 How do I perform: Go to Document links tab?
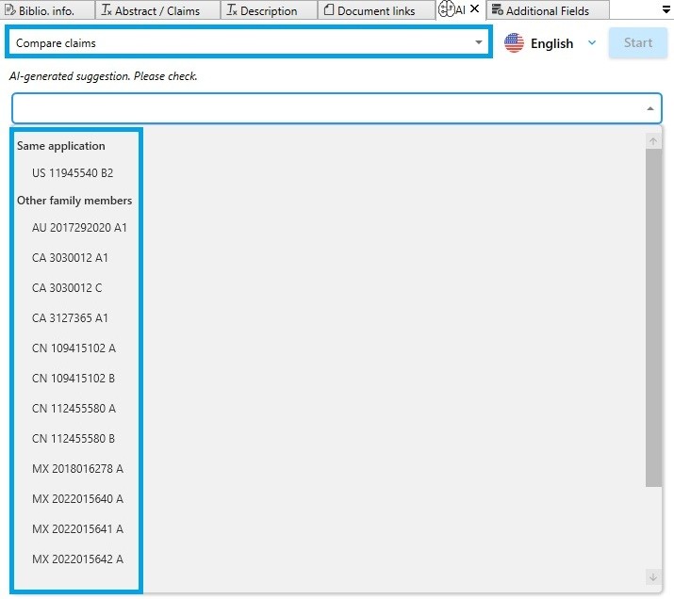coord(375,11)
